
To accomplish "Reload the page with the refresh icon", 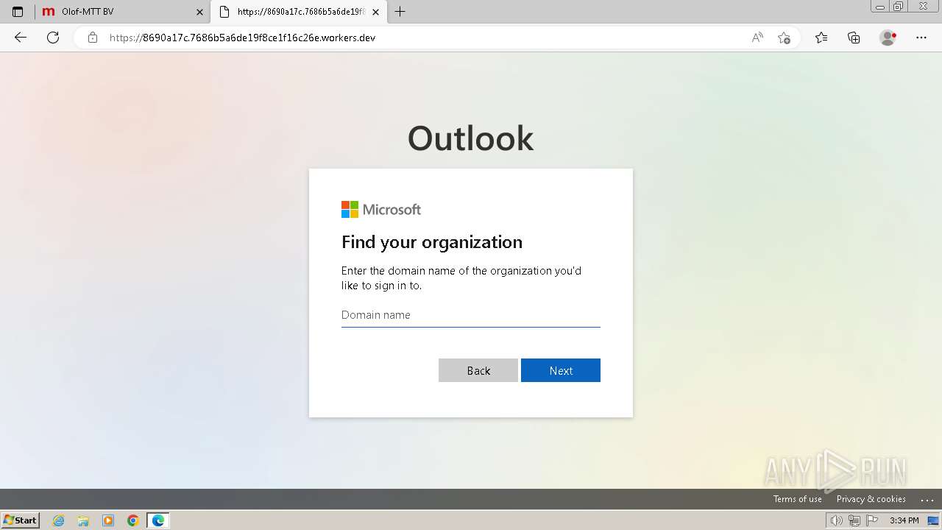I will [x=53, y=38].
